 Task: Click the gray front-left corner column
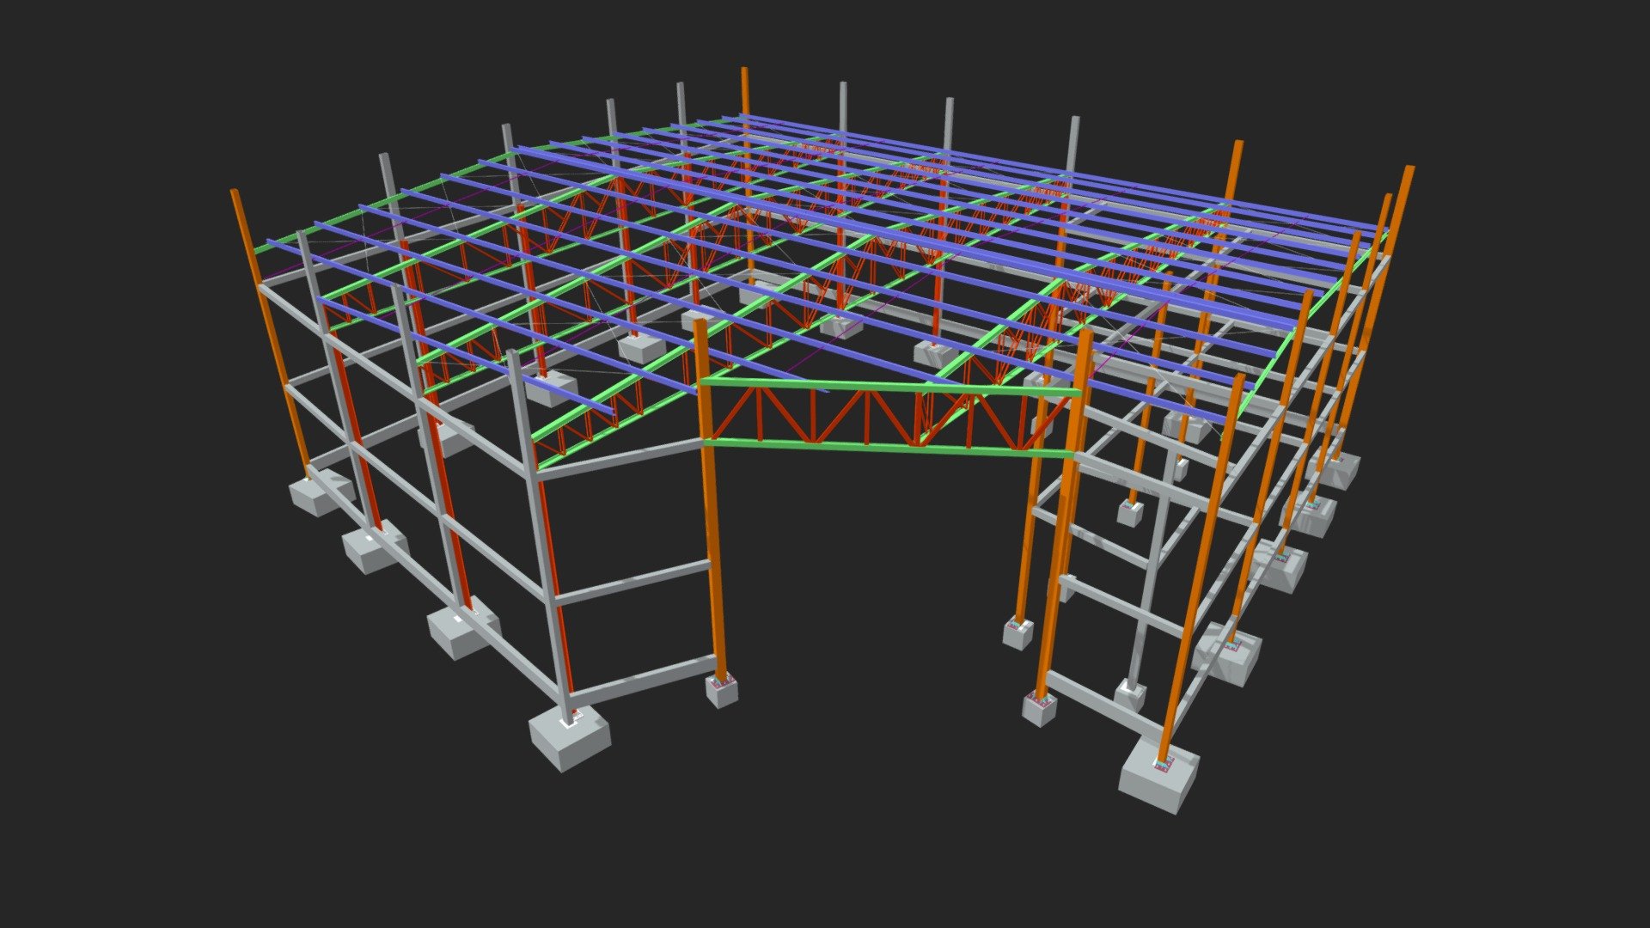click(x=540, y=537)
